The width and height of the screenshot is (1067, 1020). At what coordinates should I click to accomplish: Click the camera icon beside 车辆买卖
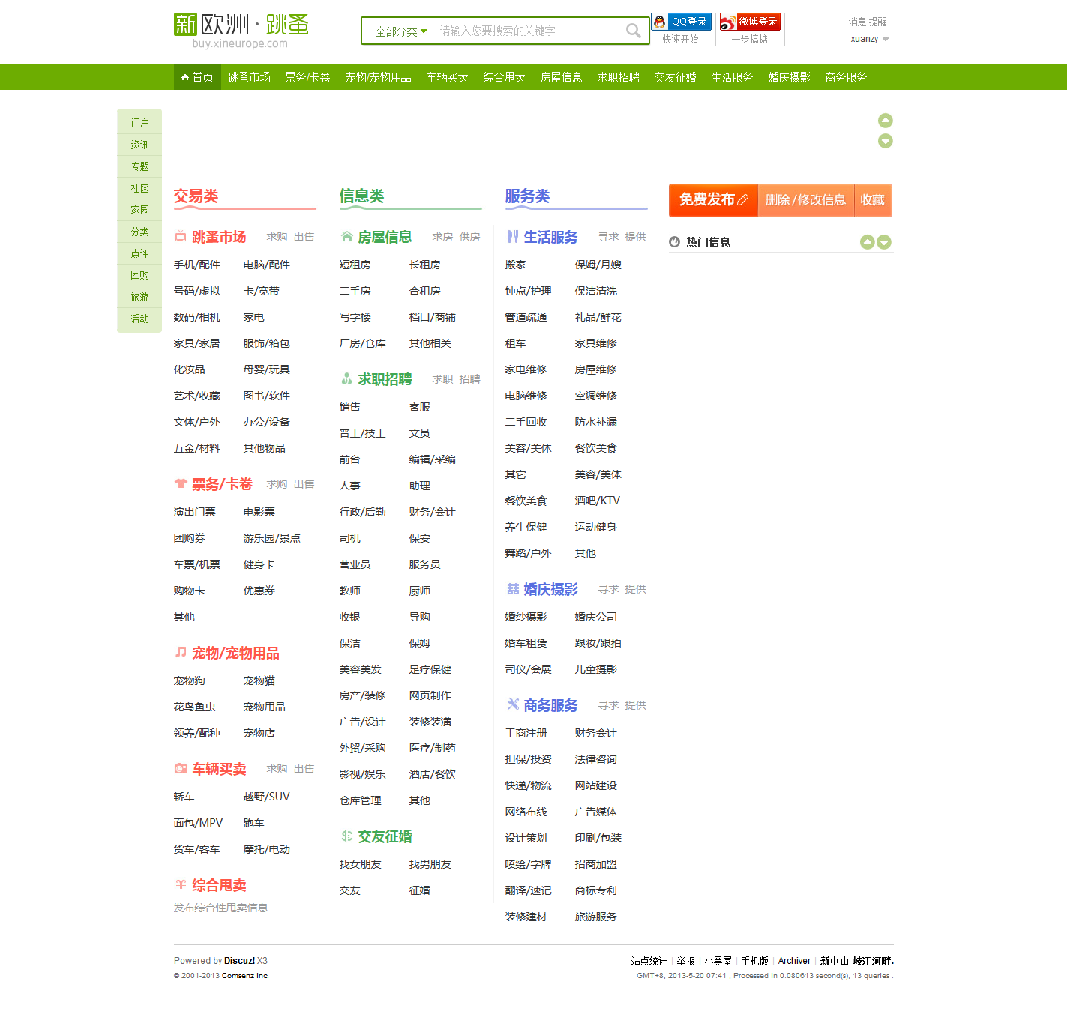(x=180, y=769)
